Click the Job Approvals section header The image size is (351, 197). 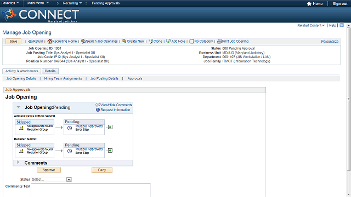[x=134, y=90]
